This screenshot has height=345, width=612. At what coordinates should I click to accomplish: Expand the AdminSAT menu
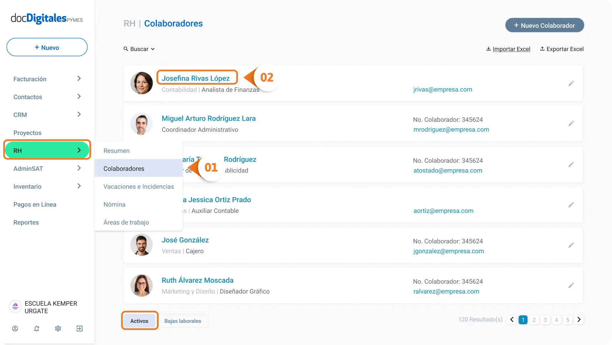click(x=47, y=169)
